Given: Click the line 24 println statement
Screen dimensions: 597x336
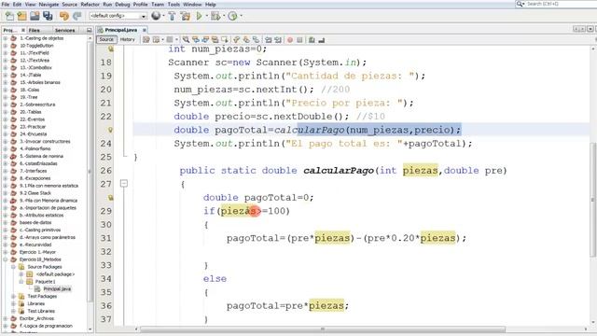Looking at the screenshot, I should coord(323,144).
